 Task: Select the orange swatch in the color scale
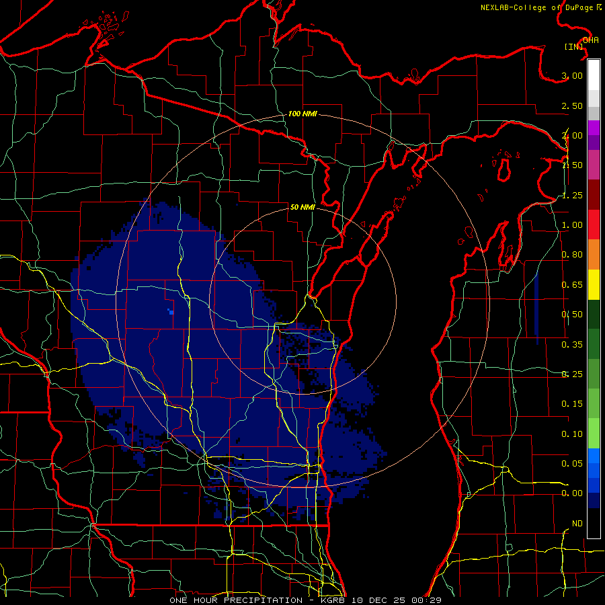coord(594,254)
